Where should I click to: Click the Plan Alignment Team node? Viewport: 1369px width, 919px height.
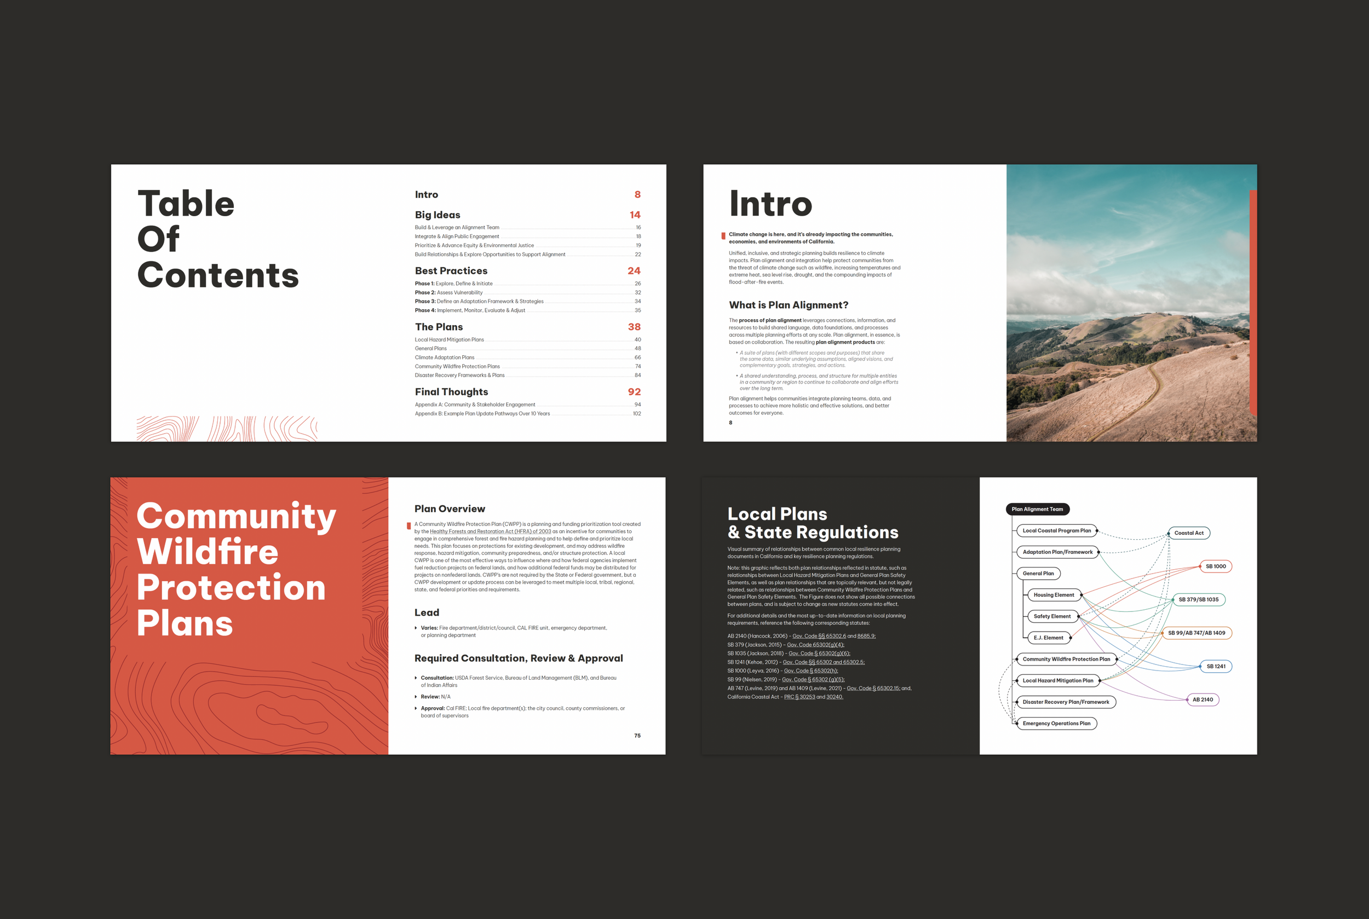point(1037,510)
